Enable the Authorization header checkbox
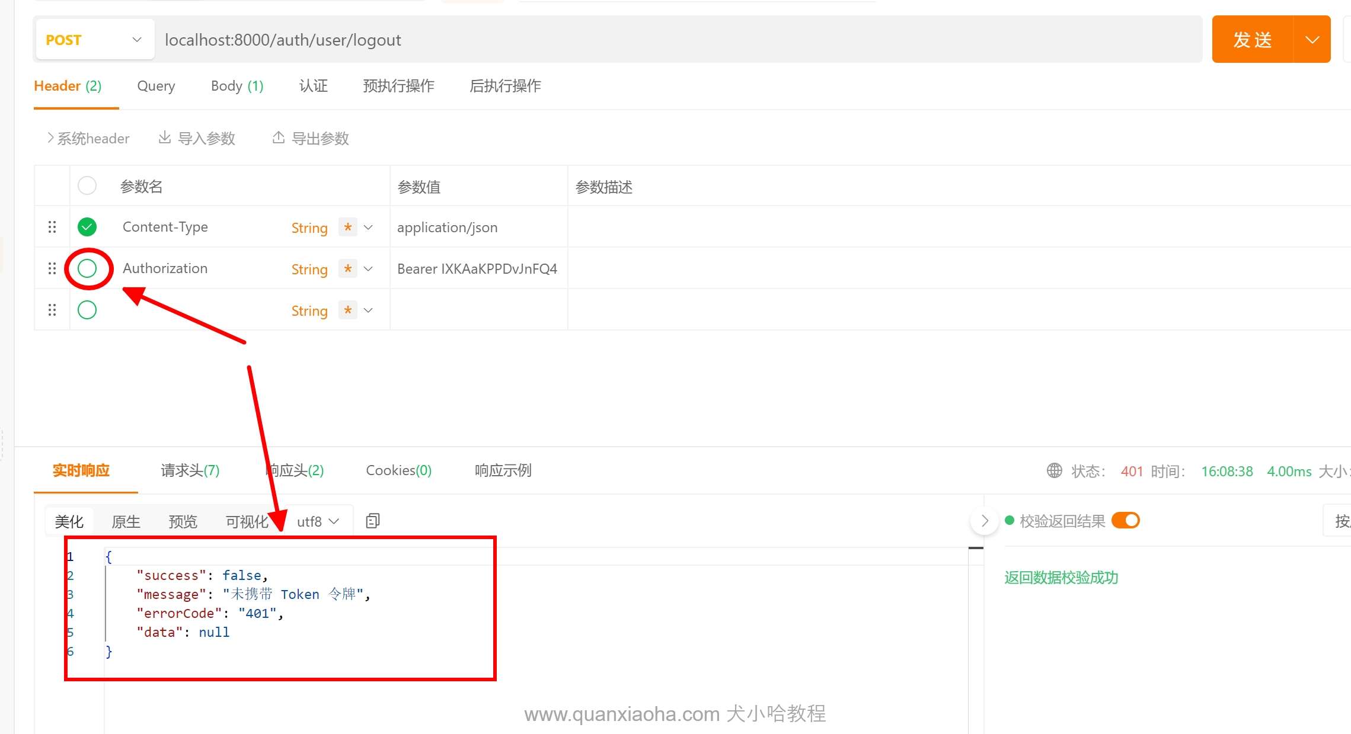 pos(87,268)
